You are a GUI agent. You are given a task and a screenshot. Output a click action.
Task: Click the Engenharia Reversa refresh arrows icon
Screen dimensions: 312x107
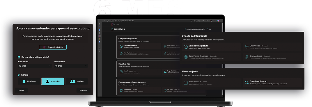coord(247,82)
